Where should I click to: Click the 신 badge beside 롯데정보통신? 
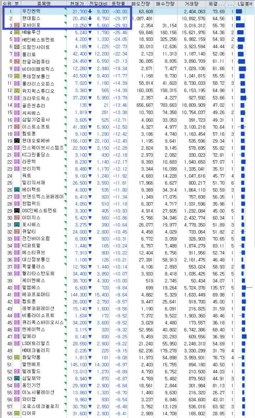16,76
